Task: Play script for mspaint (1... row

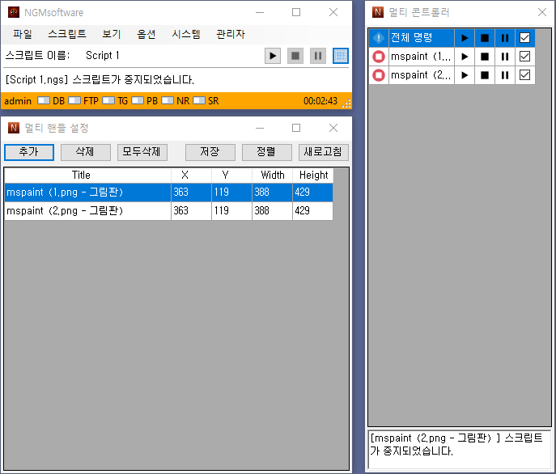Action: coord(465,57)
